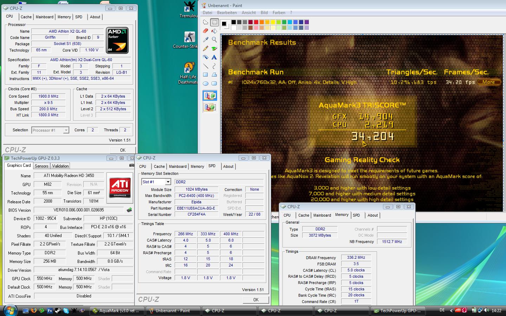
Task: Click OK in the top-left CPU-Z window
Action: point(123,150)
